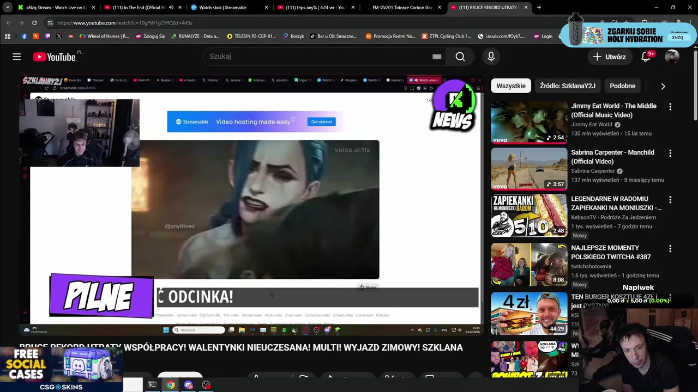
Task: Click the YouTube search magnifier button
Action: point(460,57)
